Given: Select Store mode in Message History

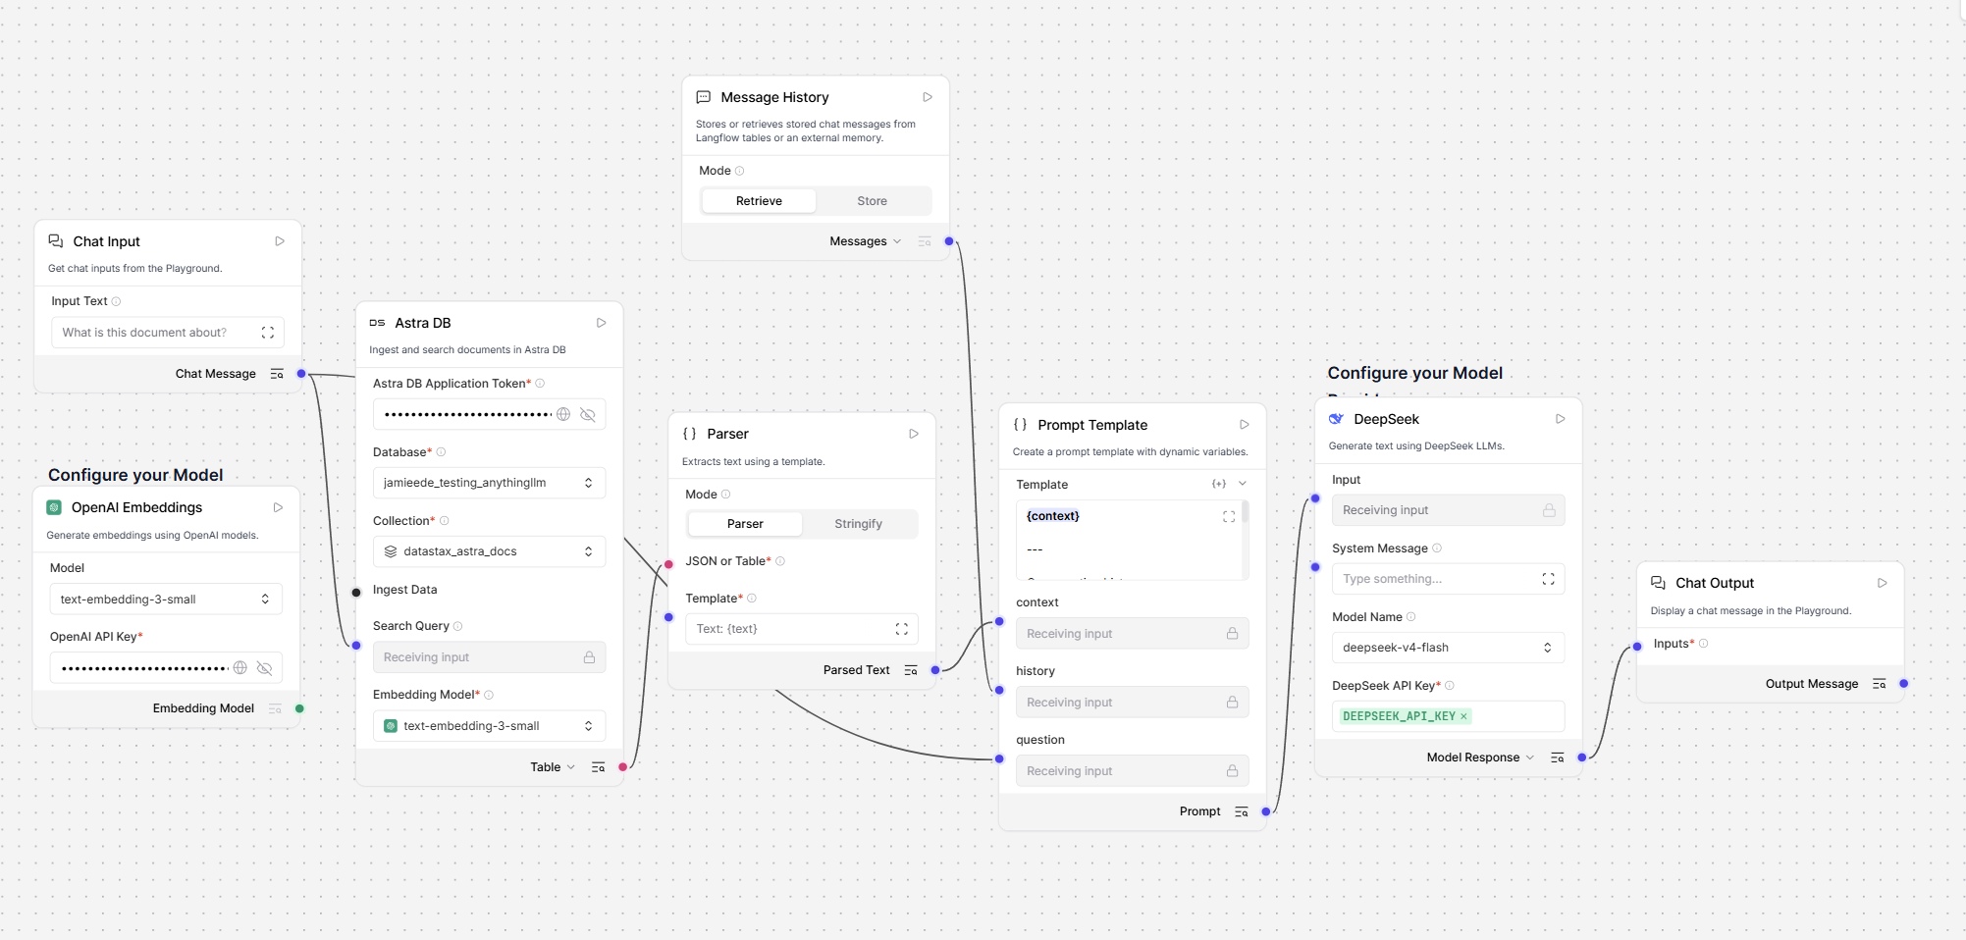Looking at the screenshot, I should 872,201.
